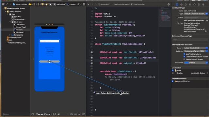Screen dimensions: 209x117
Task: Show the History inspector tab
Action: (x=182, y=5)
